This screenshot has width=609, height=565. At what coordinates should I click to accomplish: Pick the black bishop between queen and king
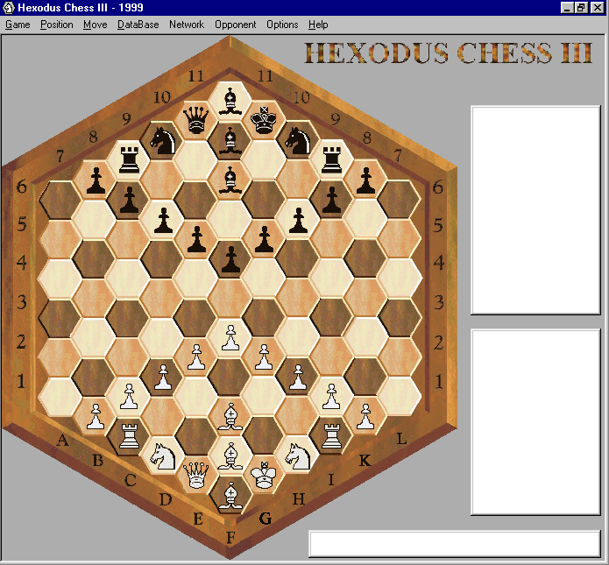pos(230,140)
